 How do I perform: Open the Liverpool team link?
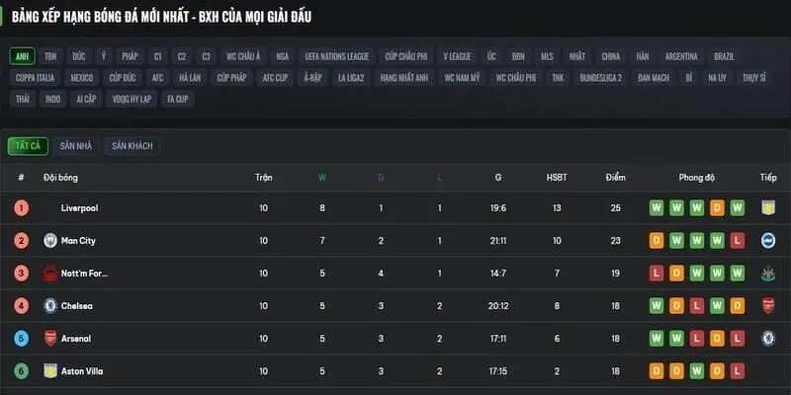coord(79,208)
